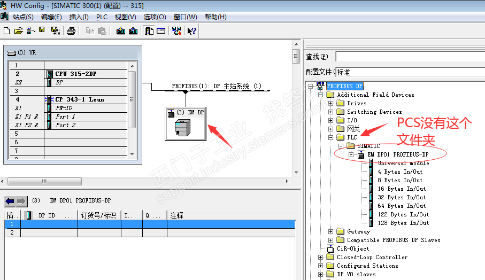Open the 帮助(H) menu
485x280 pixels.
click(x=215, y=17)
